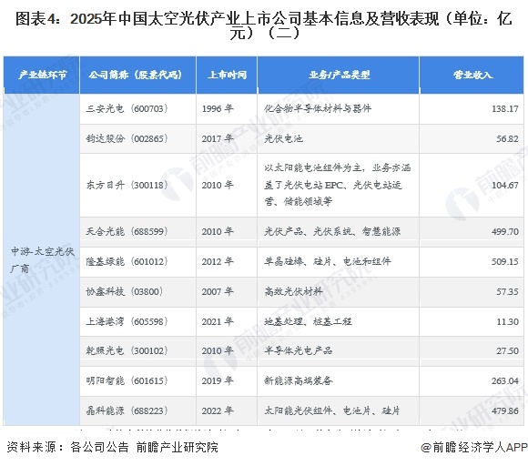Click the 高效光伏材料 cell
The width and height of the screenshot is (528, 466).
click(x=339, y=291)
